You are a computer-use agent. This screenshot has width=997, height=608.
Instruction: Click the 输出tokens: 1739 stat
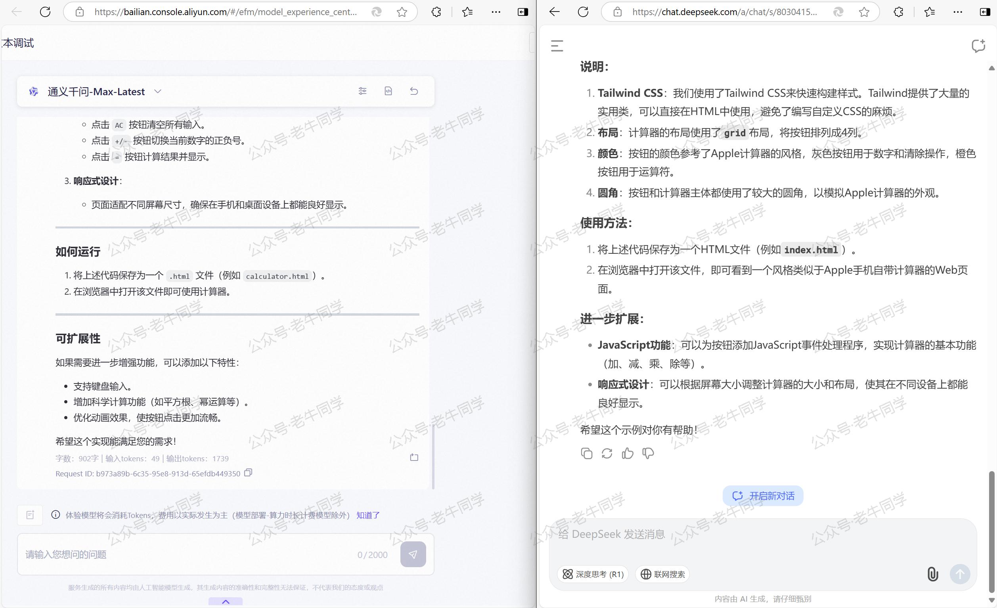(x=197, y=458)
